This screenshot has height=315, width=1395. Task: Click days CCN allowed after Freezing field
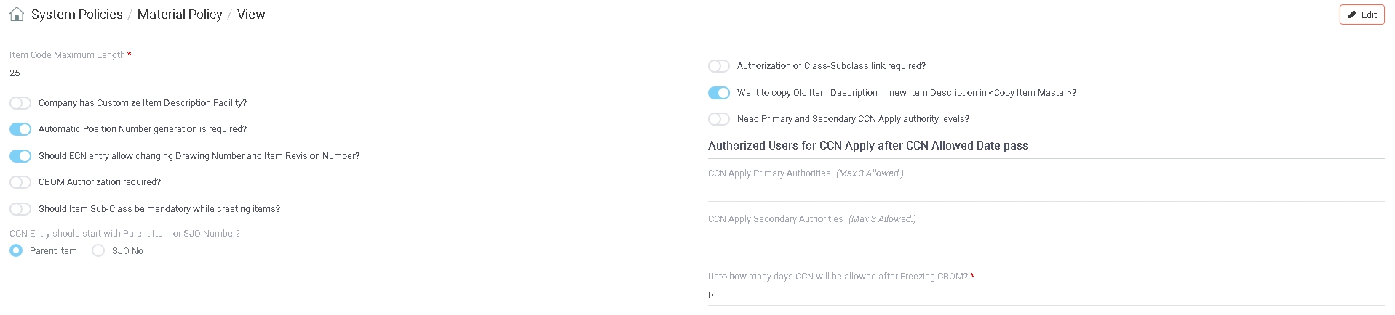click(x=1046, y=295)
